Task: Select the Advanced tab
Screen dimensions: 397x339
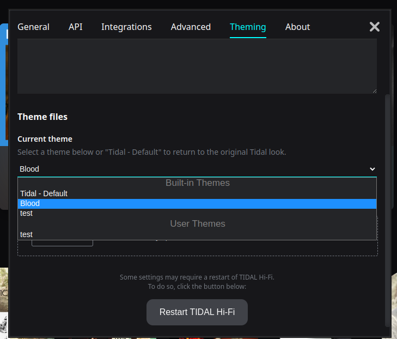Action: (x=191, y=27)
